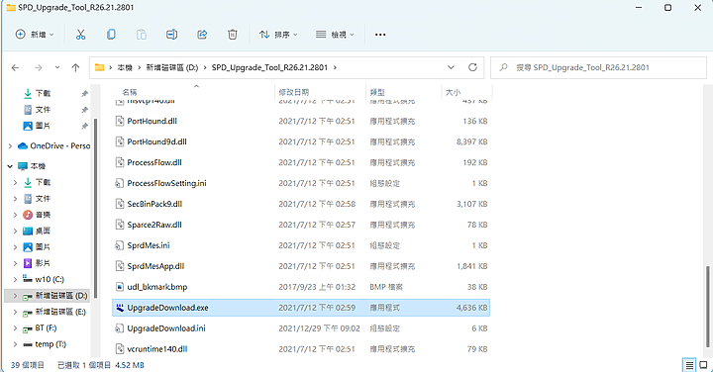Select the UpgradeDownload.ini file
The width and height of the screenshot is (713, 372).
click(301, 327)
